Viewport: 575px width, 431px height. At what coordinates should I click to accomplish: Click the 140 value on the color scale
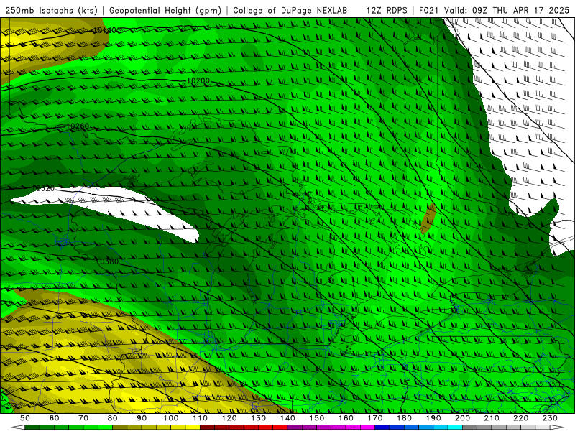(x=287, y=418)
